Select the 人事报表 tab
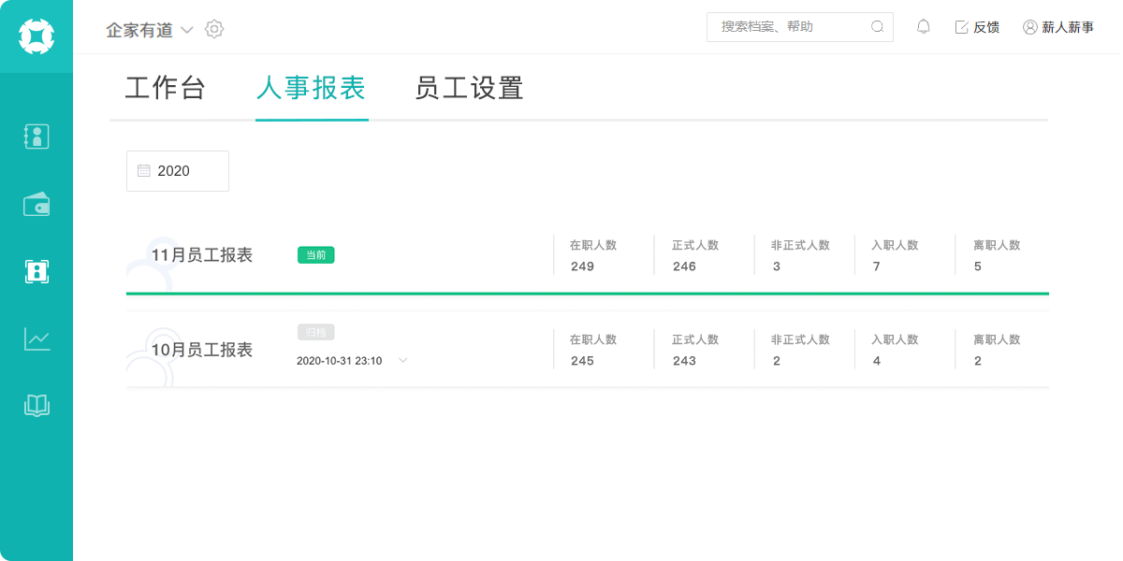The width and height of the screenshot is (1123, 561). (x=311, y=88)
